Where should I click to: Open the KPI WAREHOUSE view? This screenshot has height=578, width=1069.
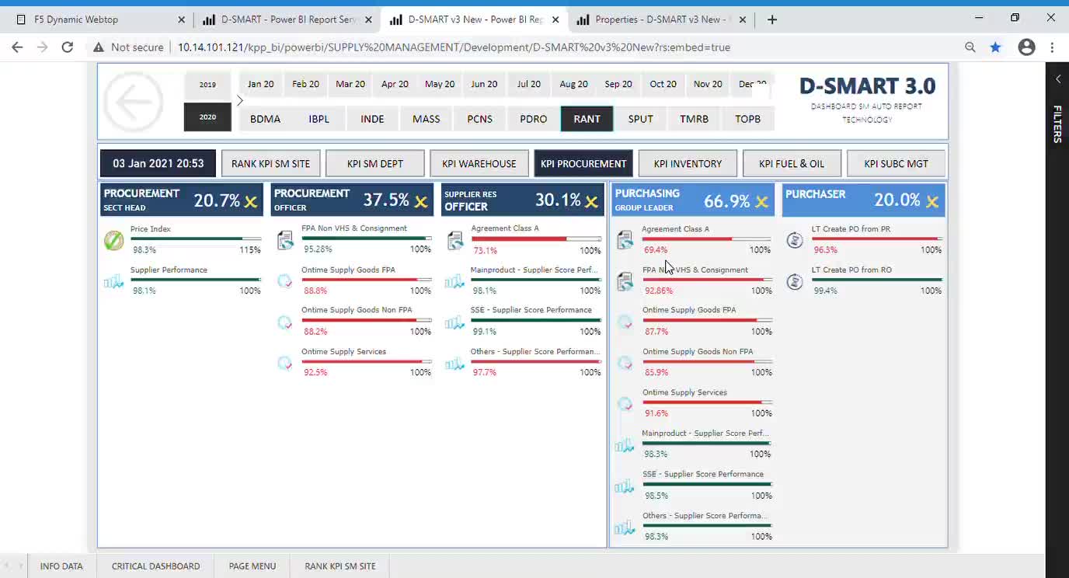(x=479, y=164)
